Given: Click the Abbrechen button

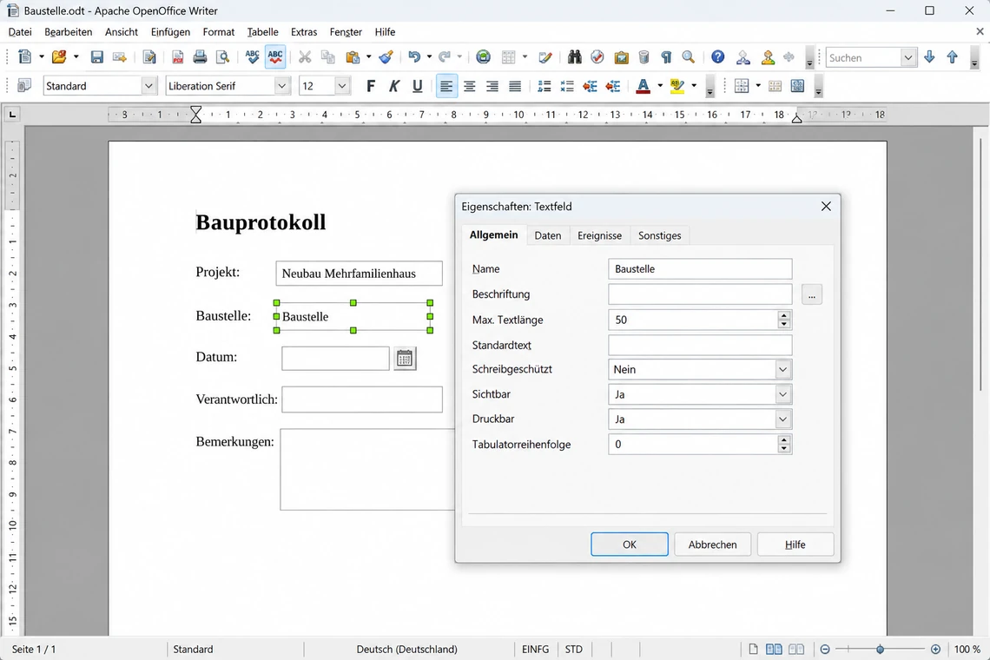Looking at the screenshot, I should pyautogui.click(x=712, y=544).
